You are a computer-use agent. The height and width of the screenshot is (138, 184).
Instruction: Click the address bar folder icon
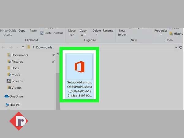point(29,47)
